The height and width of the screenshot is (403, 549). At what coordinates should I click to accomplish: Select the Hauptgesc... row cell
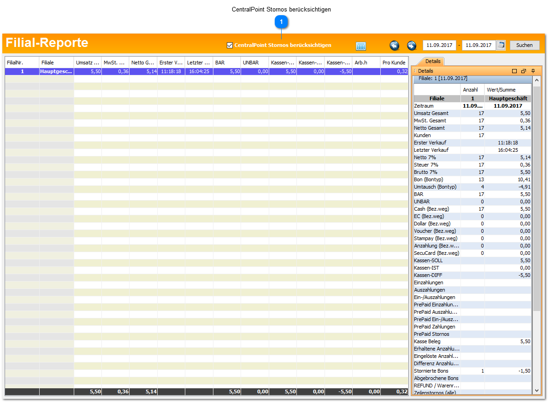[x=56, y=71]
